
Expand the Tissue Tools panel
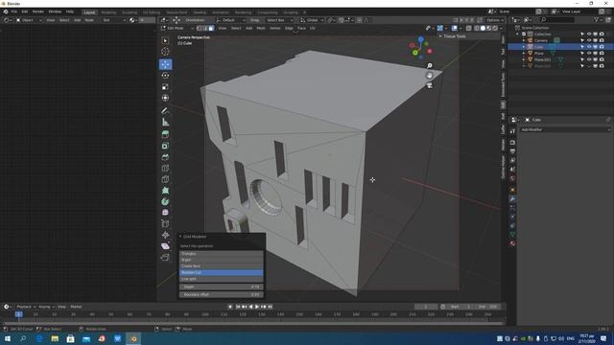454,36
